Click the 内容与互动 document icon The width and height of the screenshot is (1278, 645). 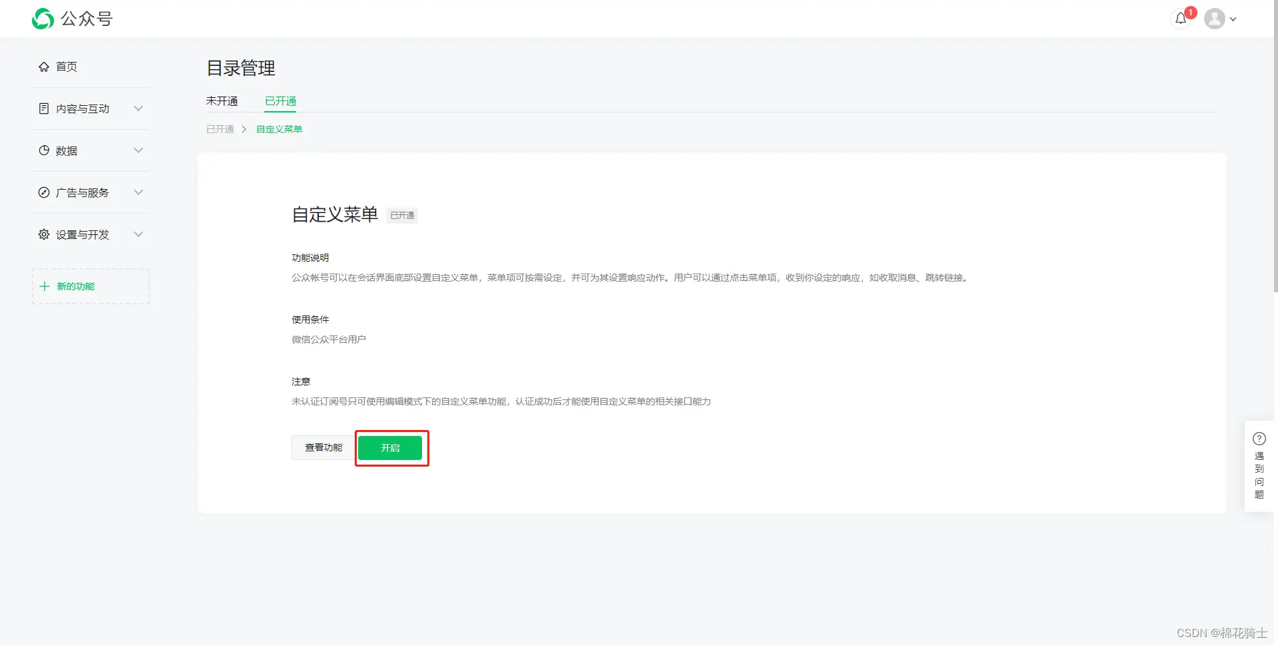coord(43,108)
